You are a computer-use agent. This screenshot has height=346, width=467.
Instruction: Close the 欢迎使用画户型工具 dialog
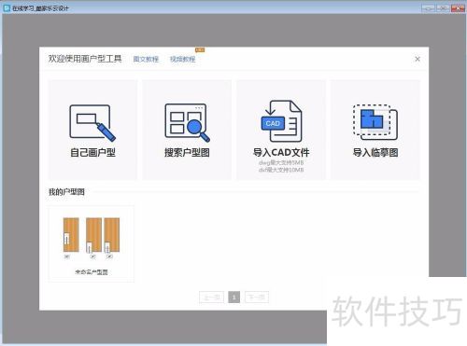point(417,59)
